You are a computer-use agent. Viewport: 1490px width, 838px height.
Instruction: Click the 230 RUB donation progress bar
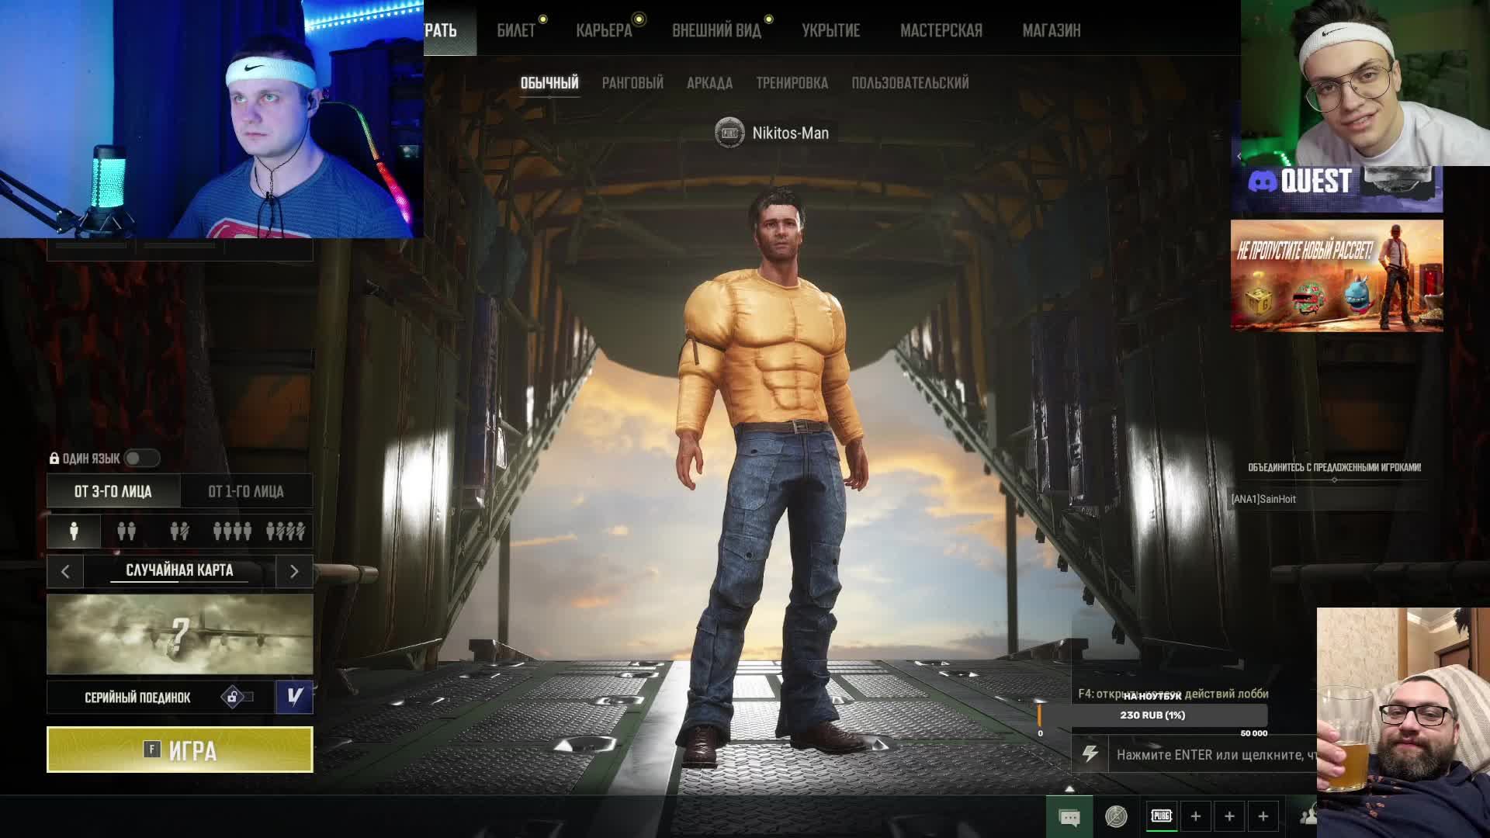1152,715
